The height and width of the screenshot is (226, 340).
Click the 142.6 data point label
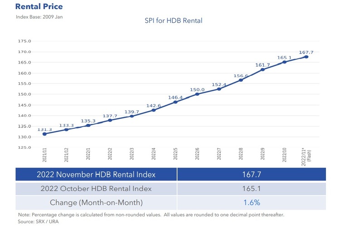pyautogui.click(x=154, y=106)
